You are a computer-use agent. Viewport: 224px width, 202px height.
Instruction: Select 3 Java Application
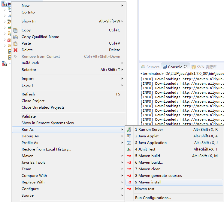[174, 143]
